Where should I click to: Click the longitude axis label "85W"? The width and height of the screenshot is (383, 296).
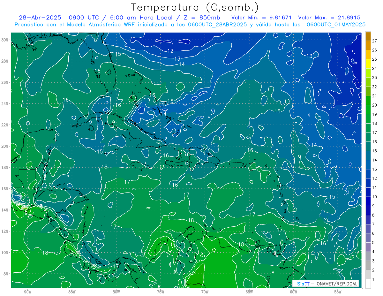[72, 292]
